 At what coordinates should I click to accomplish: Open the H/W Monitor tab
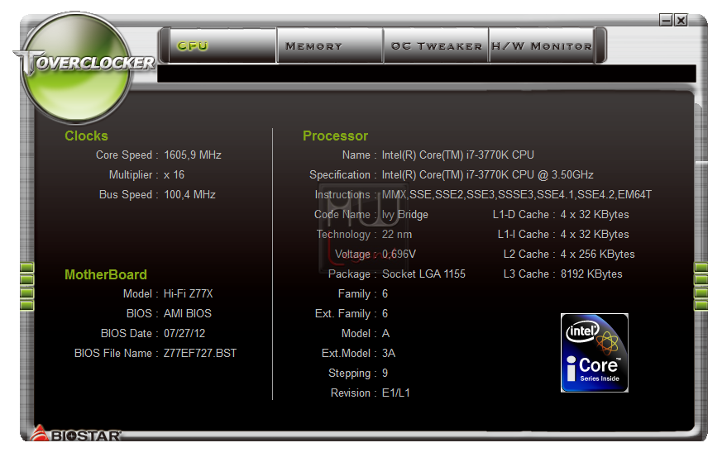(542, 45)
